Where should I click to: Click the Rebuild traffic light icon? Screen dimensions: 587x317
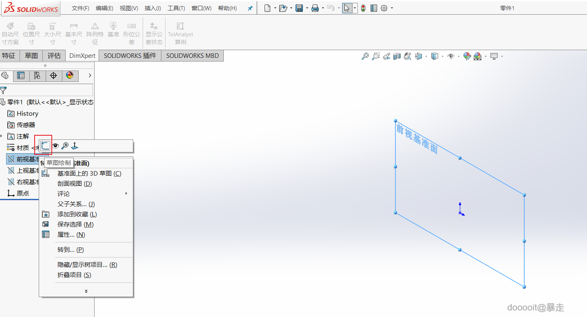(363, 8)
